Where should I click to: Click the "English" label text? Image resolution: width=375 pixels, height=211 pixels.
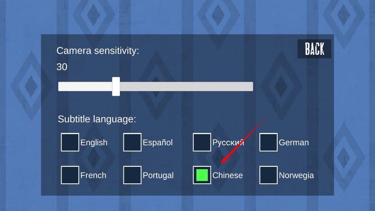click(94, 143)
